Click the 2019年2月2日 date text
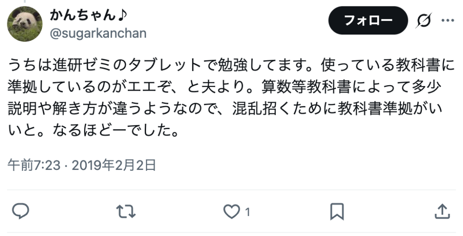Viewport: 463px width, 236px height. pos(113,165)
